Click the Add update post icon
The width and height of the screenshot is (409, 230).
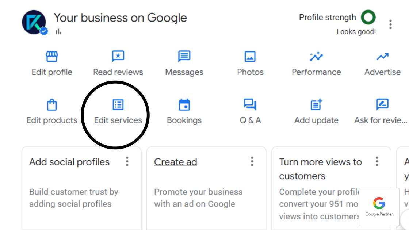click(316, 105)
